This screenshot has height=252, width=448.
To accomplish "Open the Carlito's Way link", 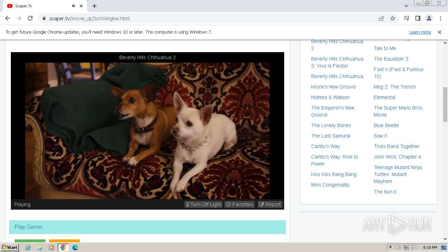I will tap(325, 146).
